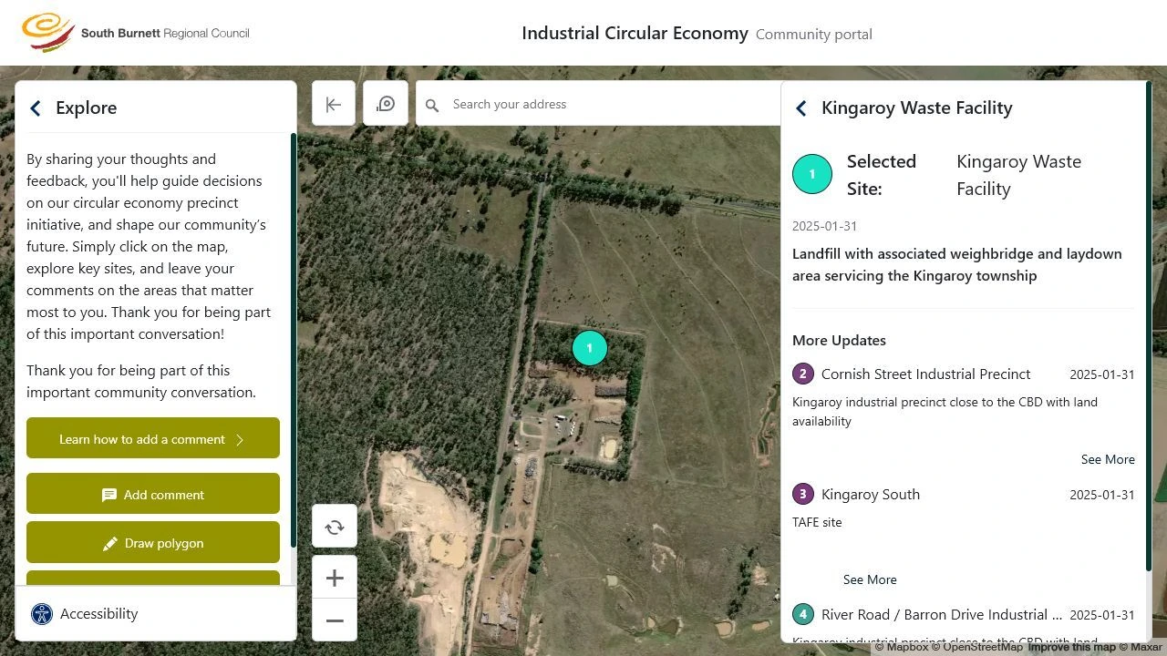Click the South Burnett Regional Council logo
This screenshot has height=656, width=1167.
tap(136, 33)
